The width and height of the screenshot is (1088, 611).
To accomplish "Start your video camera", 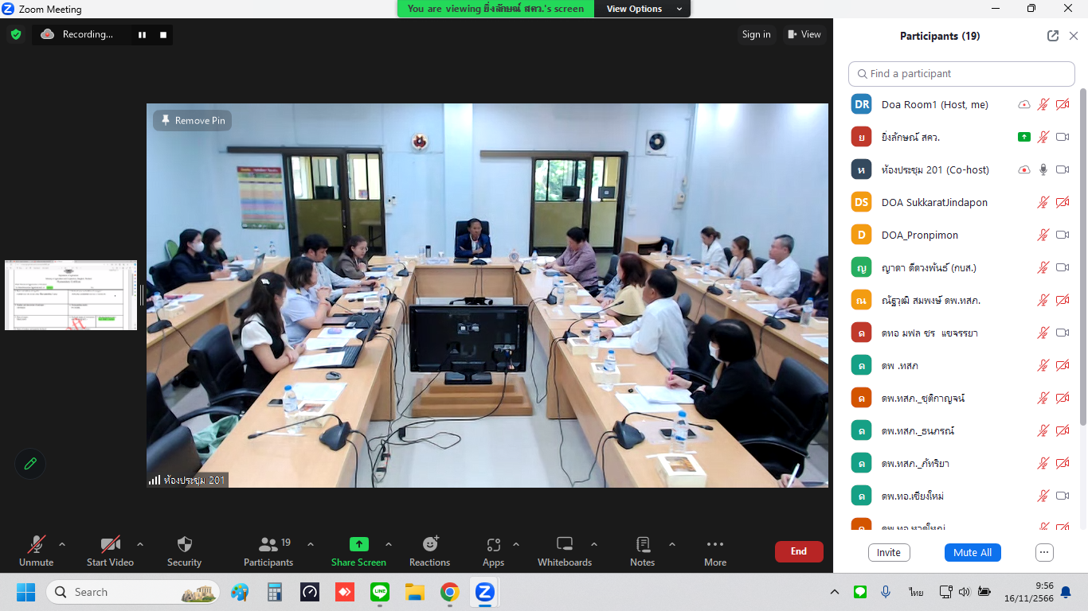I will [x=110, y=550].
